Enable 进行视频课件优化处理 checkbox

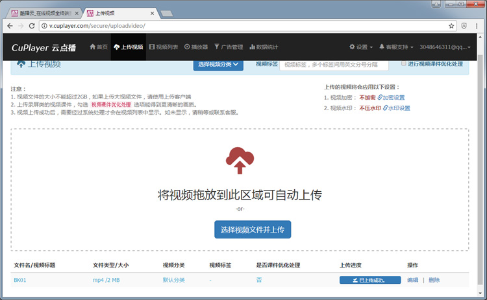(404, 63)
